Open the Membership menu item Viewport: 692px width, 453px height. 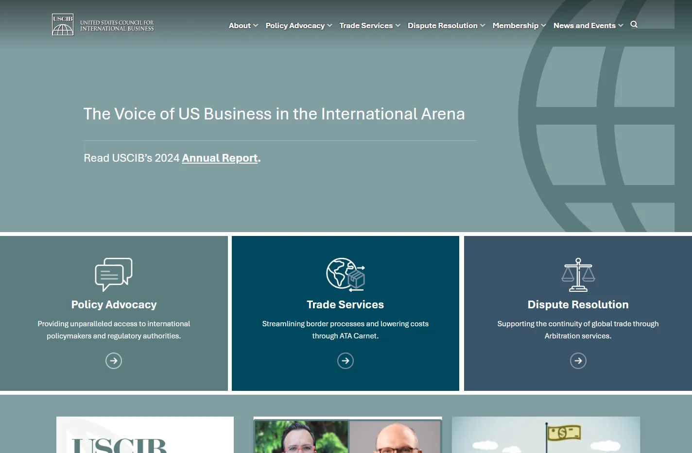(x=516, y=26)
